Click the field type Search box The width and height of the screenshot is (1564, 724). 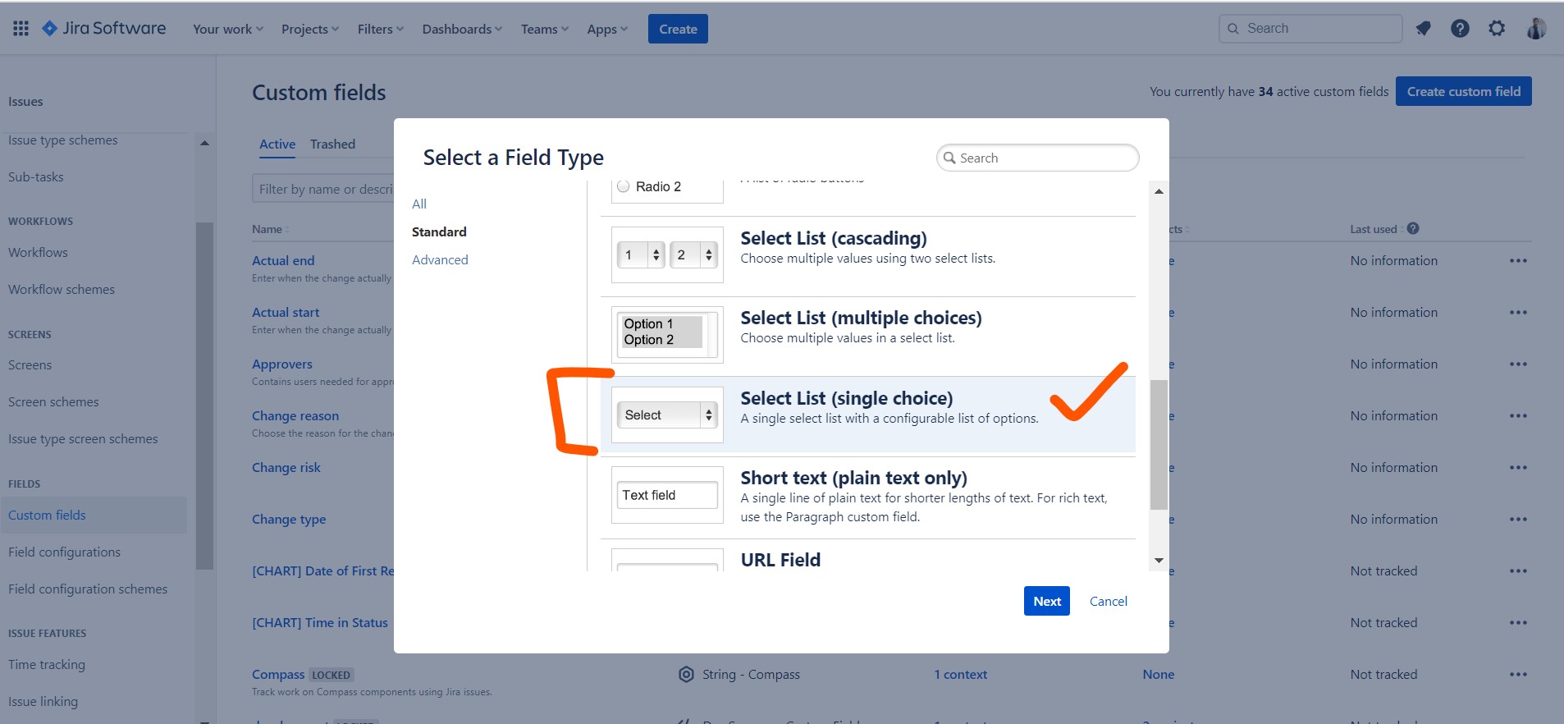click(1038, 158)
